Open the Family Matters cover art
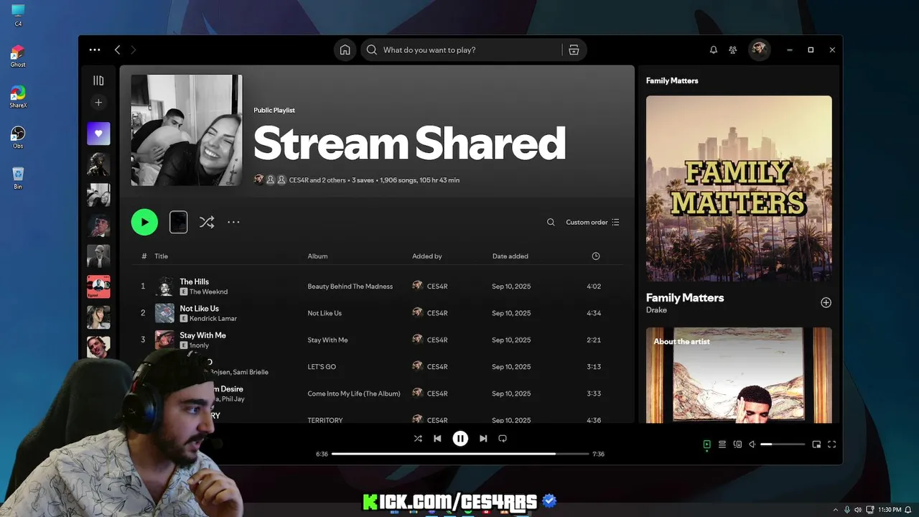919x517 pixels. pyautogui.click(x=739, y=188)
